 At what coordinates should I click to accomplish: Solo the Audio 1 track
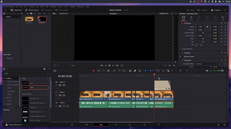coord(64,106)
